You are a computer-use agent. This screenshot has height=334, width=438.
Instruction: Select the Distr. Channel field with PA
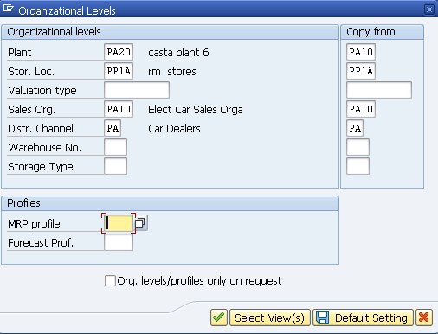(113, 128)
